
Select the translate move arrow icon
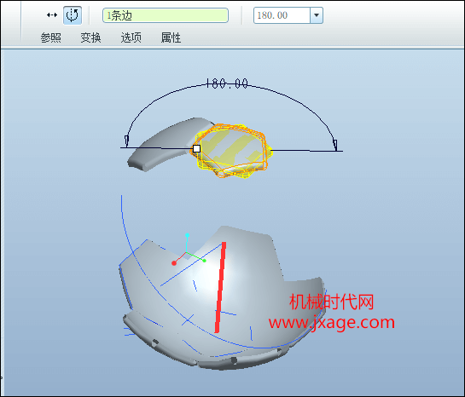click(x=52, y=14)
